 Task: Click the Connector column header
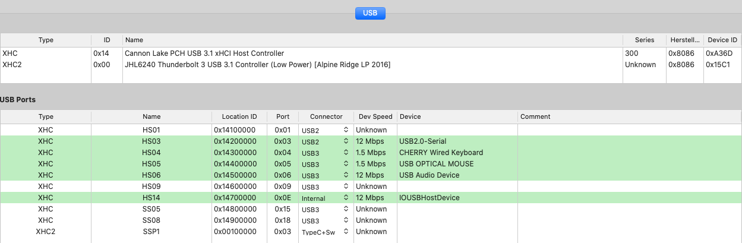(326, 116)
